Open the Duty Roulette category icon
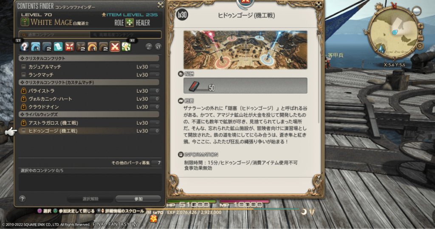Viewport: 435px width, 229px height. click(x=24, y=47)
